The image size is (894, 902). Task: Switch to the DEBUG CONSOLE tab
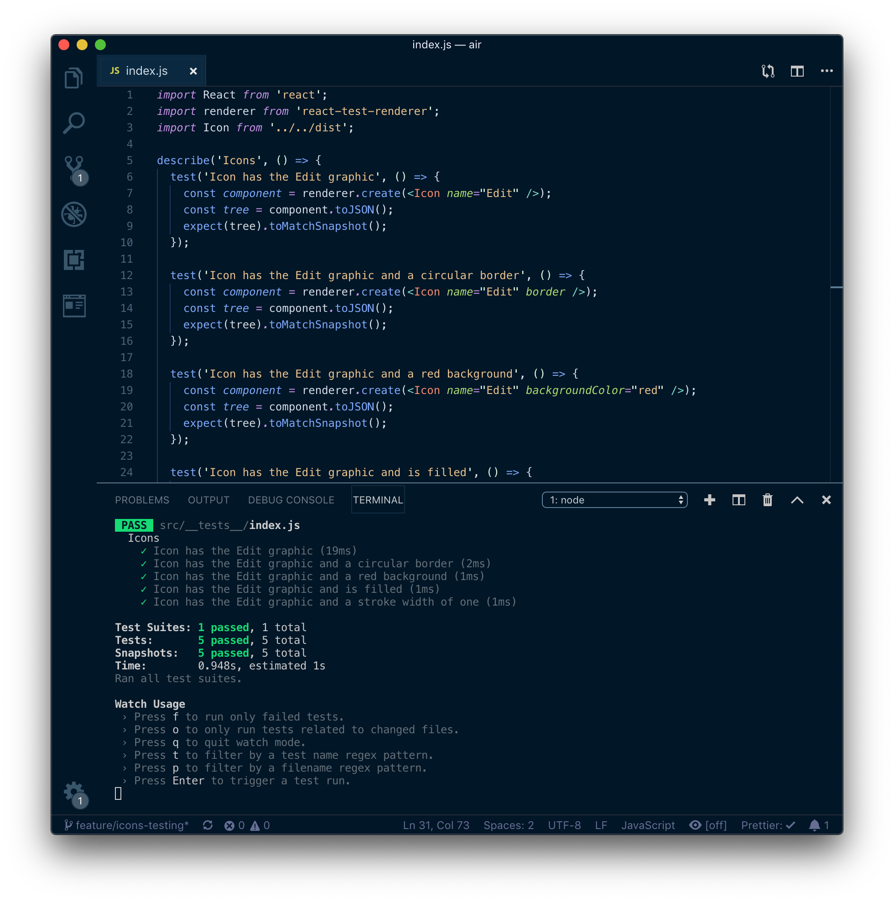click(x=291, y=500)
